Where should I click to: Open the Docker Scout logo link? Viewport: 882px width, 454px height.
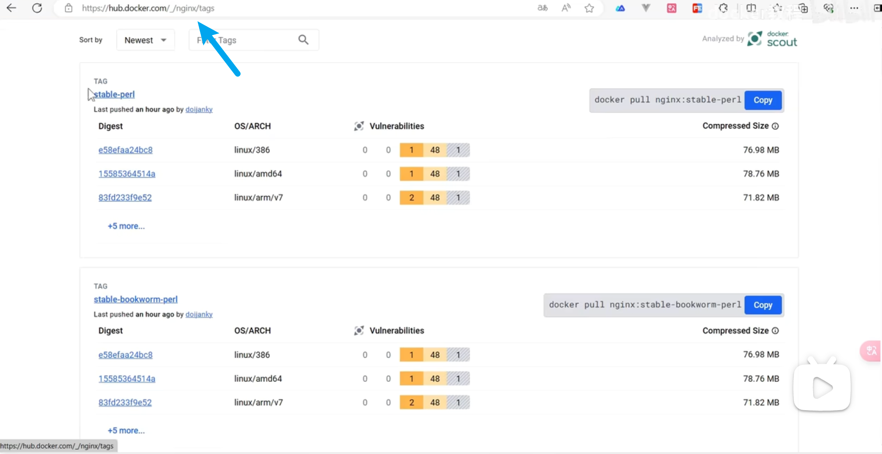[772, 39]
